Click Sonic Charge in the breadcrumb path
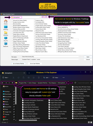This screenshot has width=93, height=126. click(32, 83)
